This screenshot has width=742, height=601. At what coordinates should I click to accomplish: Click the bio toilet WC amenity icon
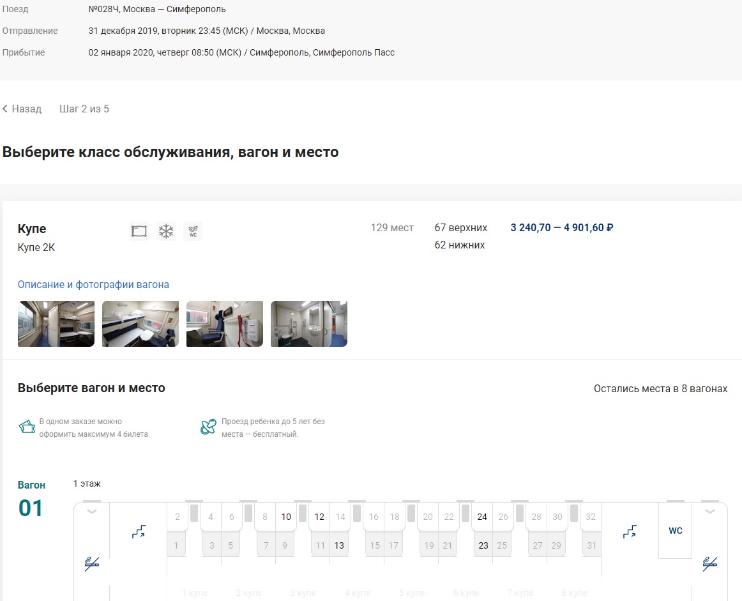click(193, 231)
